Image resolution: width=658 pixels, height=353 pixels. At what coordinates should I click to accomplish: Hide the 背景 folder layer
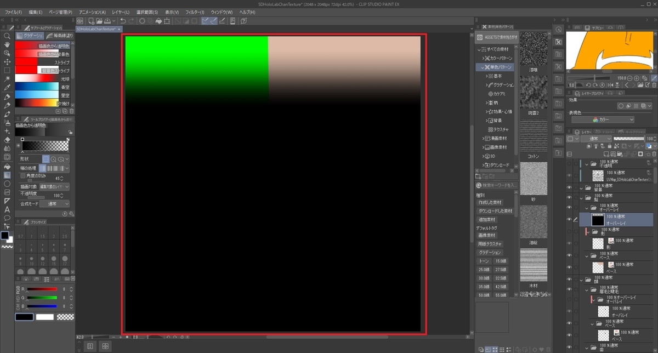(x=569, y=187)
